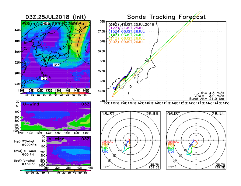Click the '38N' latitude label on the tracking map
Viewport: 241px width, 186px height.
pyautogui.click(x=103, y=22)
